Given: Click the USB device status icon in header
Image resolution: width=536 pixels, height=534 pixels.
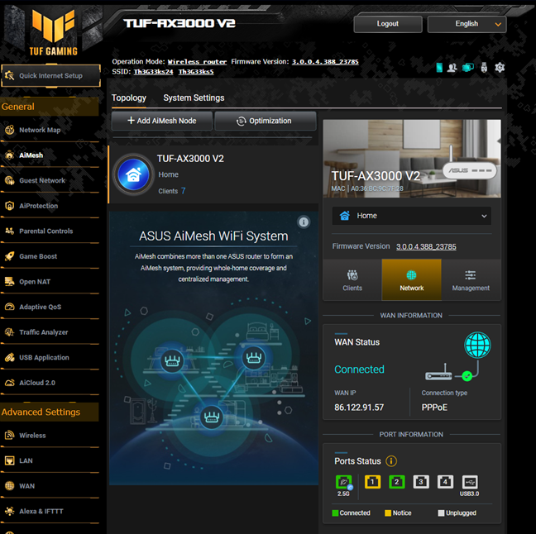Looking at the screenshot, I should [x=484, y=68].
